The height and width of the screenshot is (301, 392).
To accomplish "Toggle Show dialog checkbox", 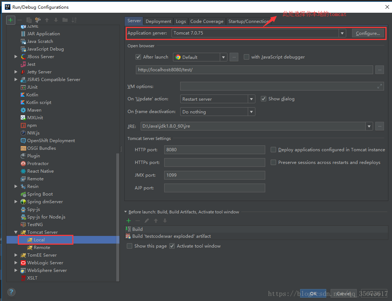I will click(263, 99).
